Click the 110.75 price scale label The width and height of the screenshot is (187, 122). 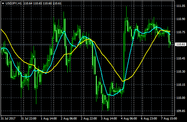point(181,32)
